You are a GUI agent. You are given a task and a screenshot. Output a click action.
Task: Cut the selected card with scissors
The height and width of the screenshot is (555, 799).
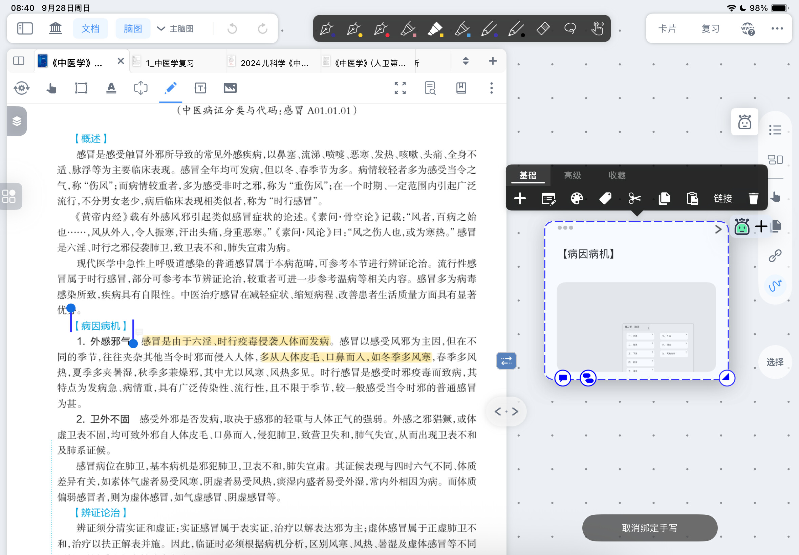[x=635, y=199]
